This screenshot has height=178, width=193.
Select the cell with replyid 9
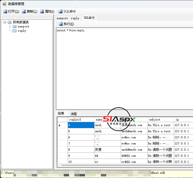point(81,156)
